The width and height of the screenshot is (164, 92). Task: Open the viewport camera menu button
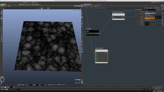[79, 10]
